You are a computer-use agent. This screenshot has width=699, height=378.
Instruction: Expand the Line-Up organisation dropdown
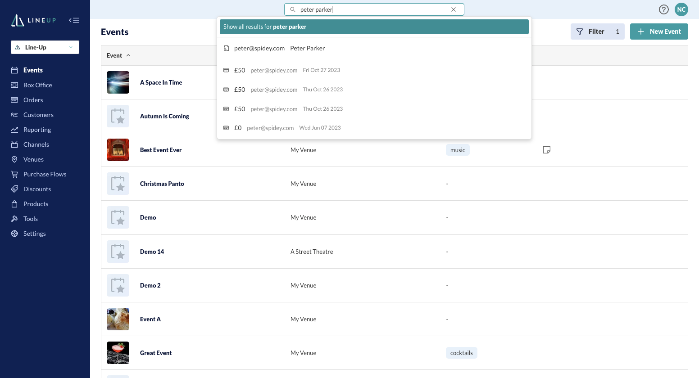(x=45, y=47)
